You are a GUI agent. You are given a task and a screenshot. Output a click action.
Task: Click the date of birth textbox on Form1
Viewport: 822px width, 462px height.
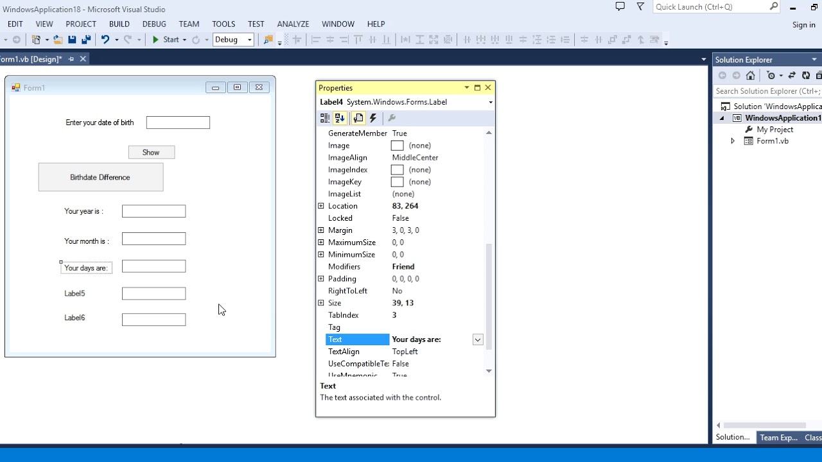click(178, 123)
